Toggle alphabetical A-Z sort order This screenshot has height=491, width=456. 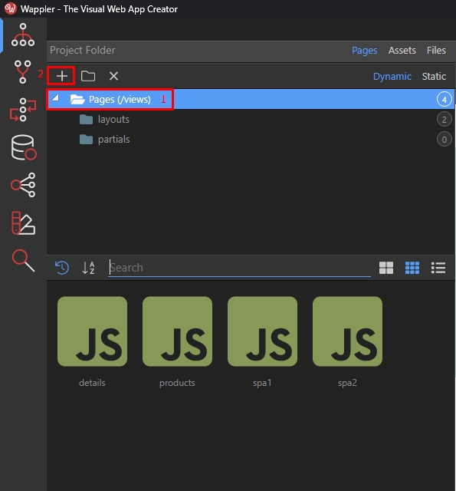(88, 268)
